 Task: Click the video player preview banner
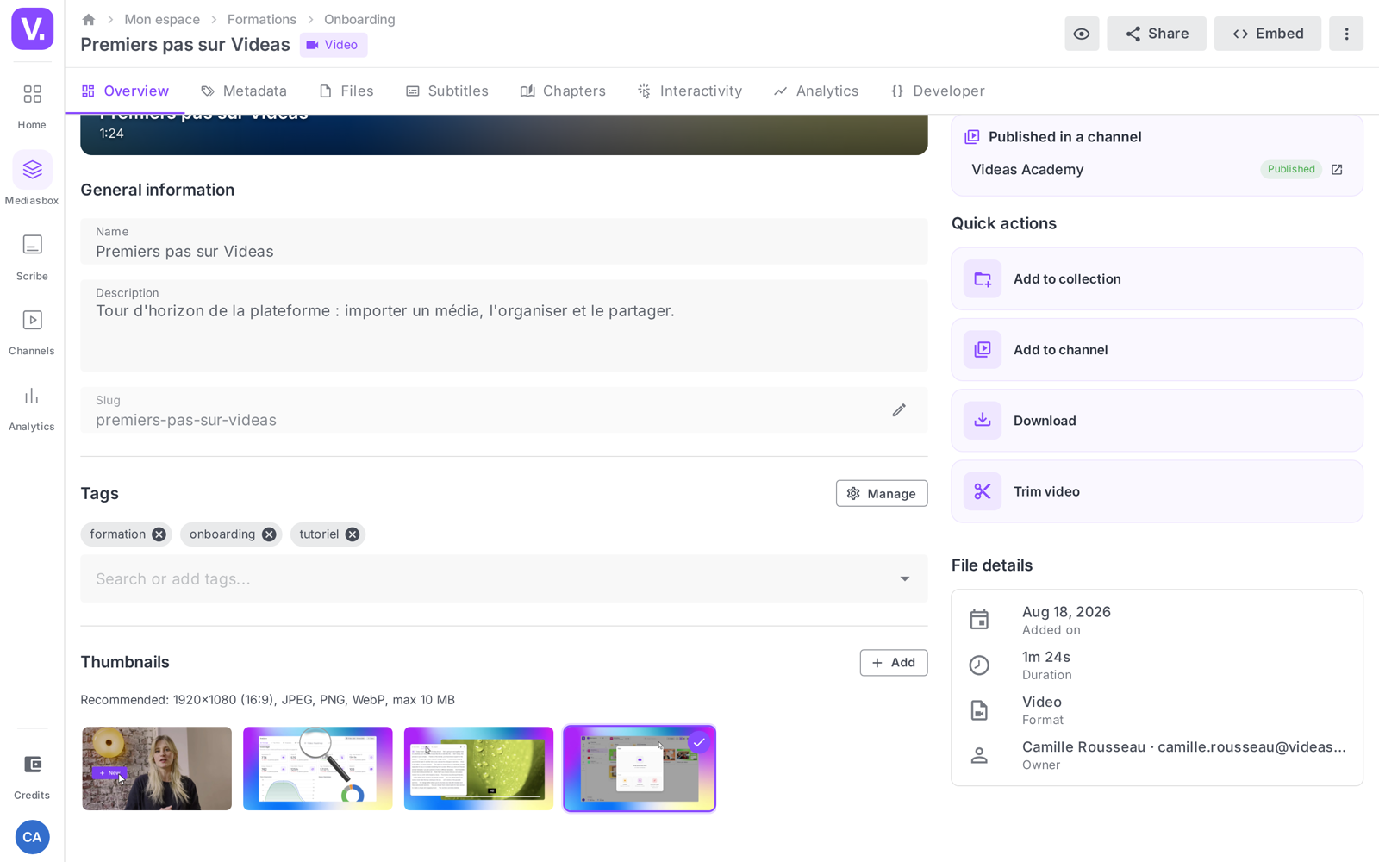[x=504, y=134]
